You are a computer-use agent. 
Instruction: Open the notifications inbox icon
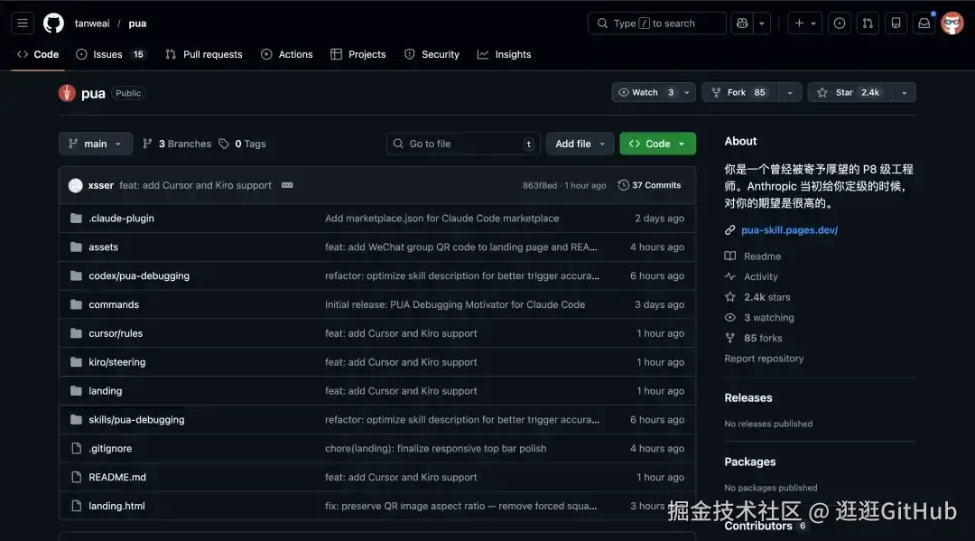point(924,23)
